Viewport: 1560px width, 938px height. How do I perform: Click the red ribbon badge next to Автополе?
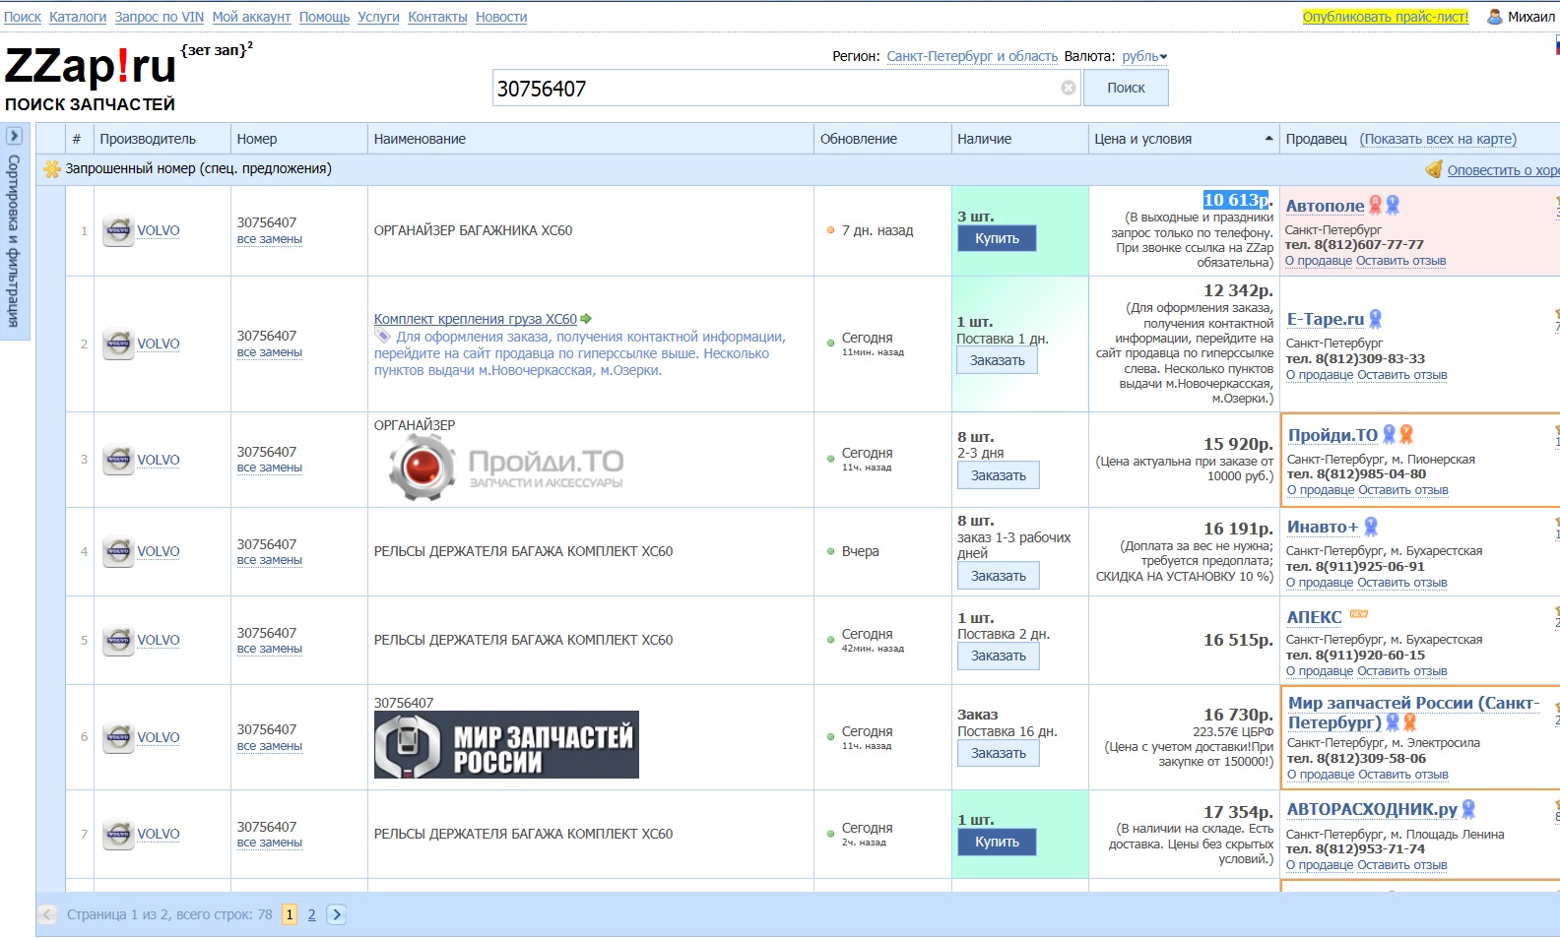tap(1376, 205)
